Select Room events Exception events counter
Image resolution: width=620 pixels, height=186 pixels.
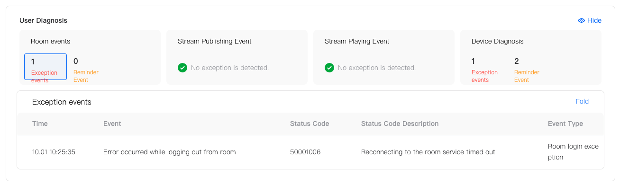(46, 67)
